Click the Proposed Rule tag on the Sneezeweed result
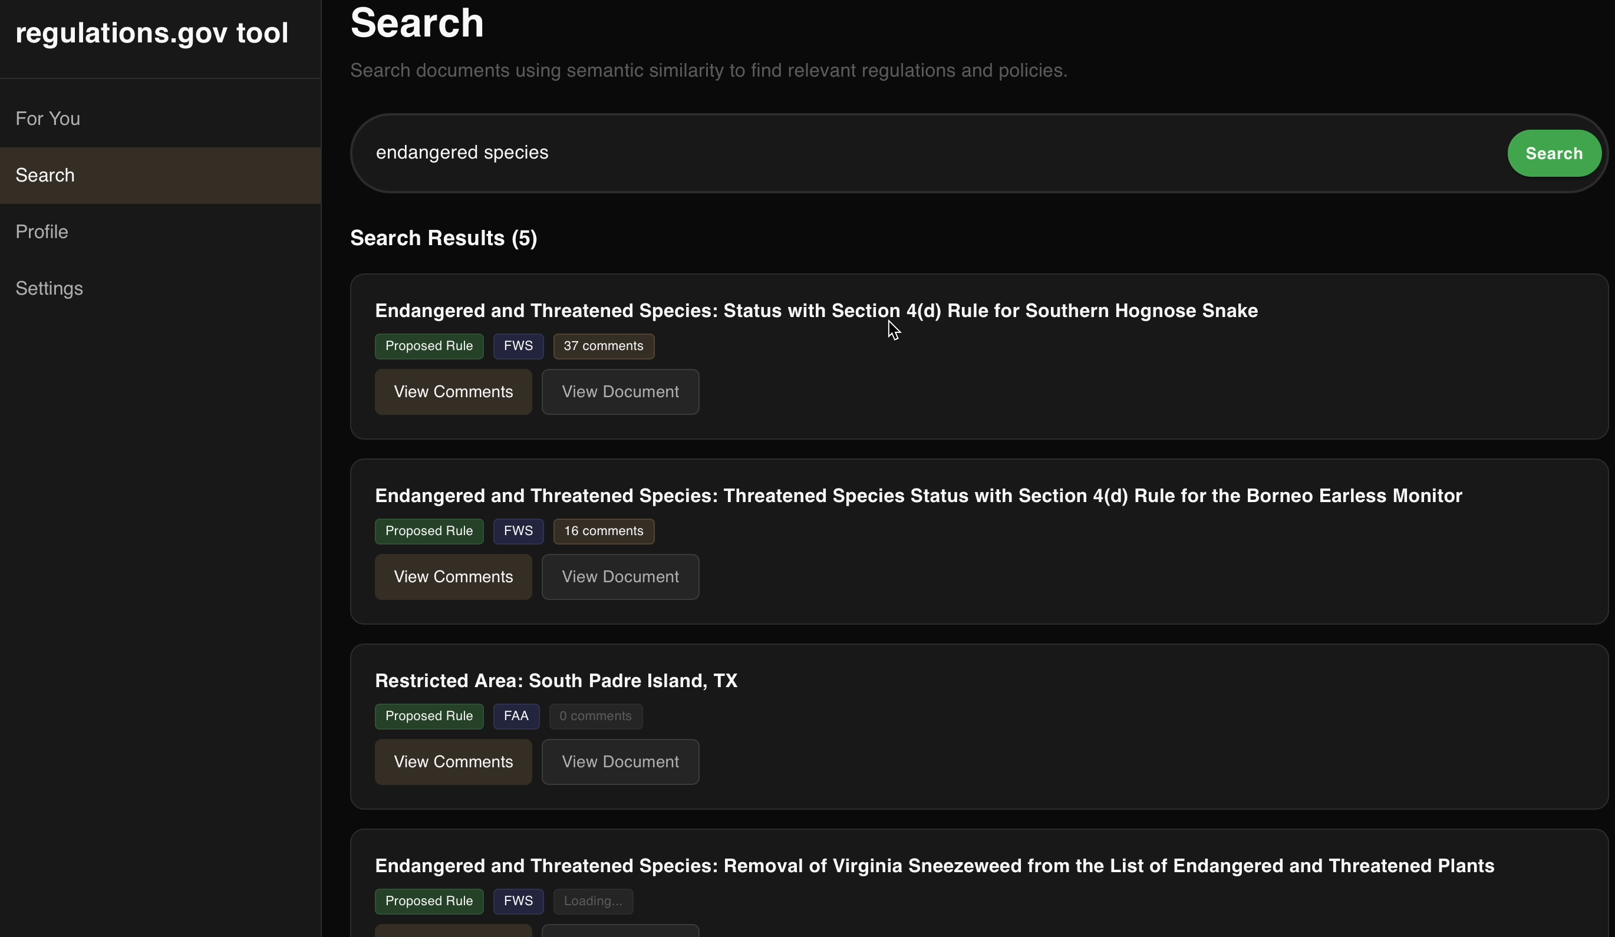Image resolution: width=1615 pixels, height=937 pixels. pyautogui.click(x=429, y=901)
